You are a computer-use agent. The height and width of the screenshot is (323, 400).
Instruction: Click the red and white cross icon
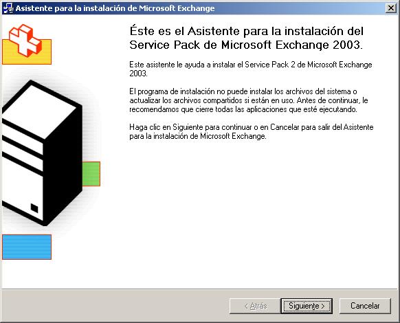25,41
